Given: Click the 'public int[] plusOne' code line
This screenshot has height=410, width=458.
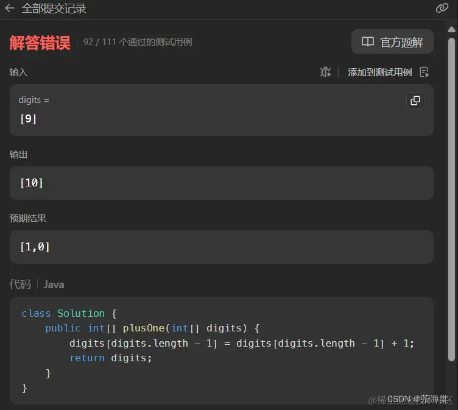Looking at the screenshot, I should [152, 328].
